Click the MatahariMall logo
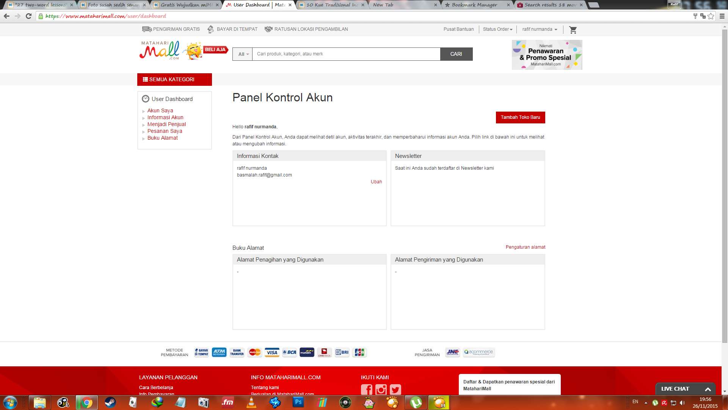This screenshot has height=410, width=728. click(x=159, y=50)
